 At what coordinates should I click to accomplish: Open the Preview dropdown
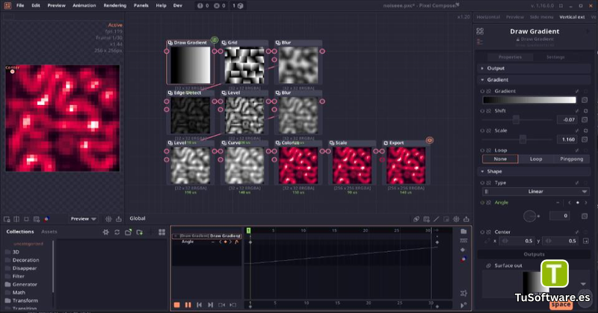click(83, 219)
